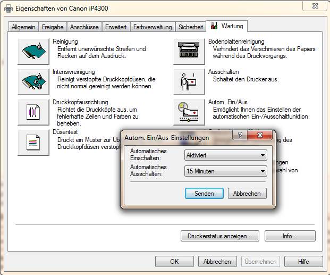Open the Info... button
330x275 pixels.
[x=290, y=236]
